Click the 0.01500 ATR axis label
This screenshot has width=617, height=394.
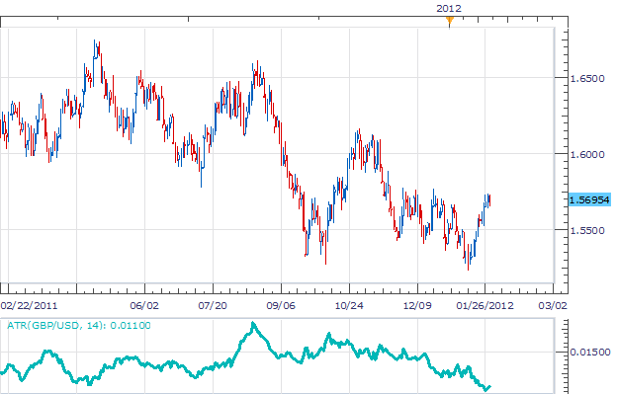[x=590, y=352]
